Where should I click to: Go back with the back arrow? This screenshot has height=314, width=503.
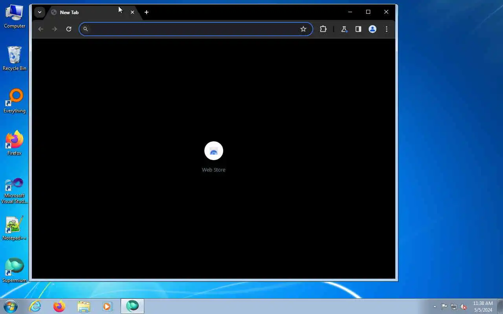(x=40, y=29)
